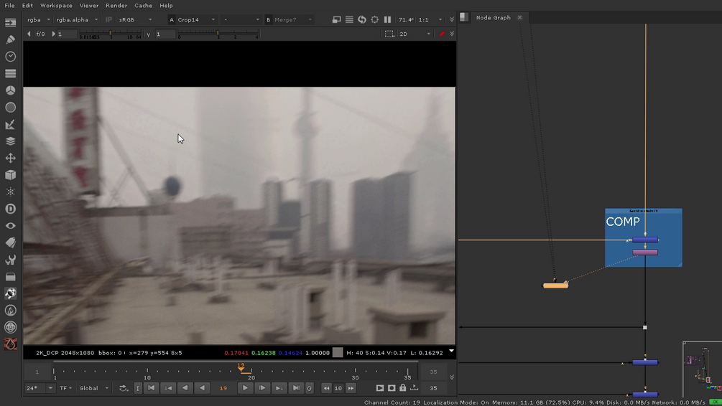Open the Keyer nodes icon
Screen dimensions: 722x406
tap(10, 125)
